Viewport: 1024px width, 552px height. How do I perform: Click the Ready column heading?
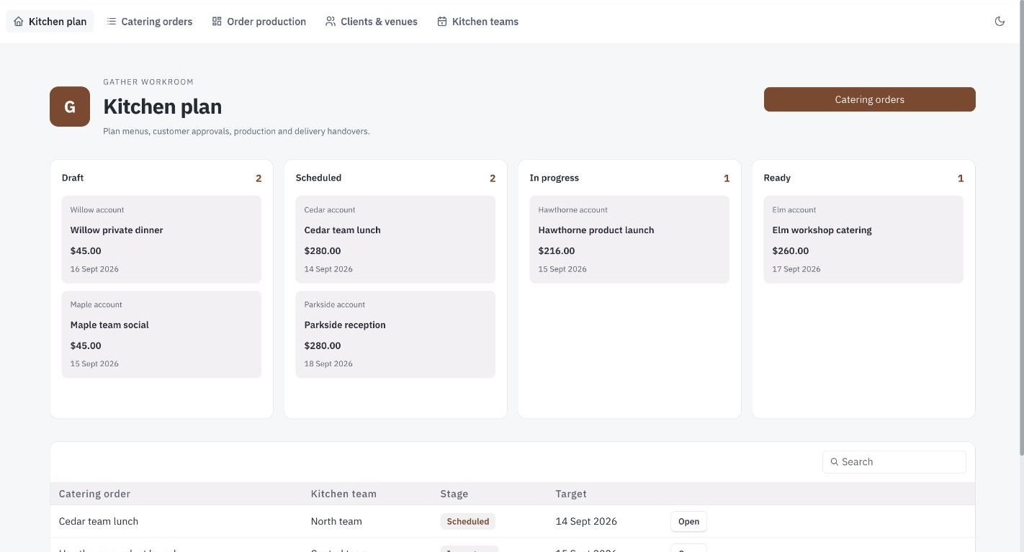coord(777,178)
